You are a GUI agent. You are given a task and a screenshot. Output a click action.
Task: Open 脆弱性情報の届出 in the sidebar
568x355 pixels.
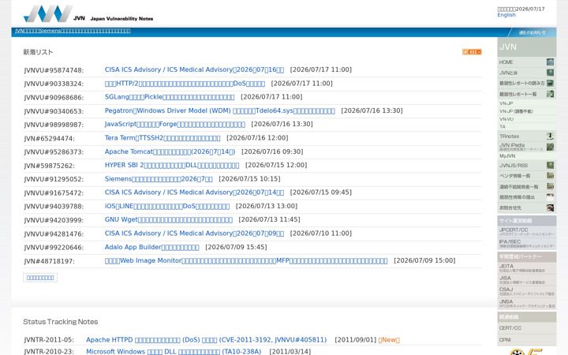(526, 197)
